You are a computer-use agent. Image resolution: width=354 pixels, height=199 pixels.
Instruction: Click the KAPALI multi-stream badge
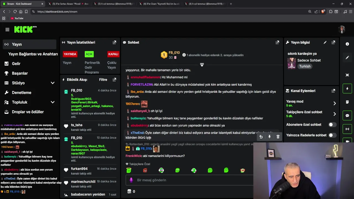point(113,54)
